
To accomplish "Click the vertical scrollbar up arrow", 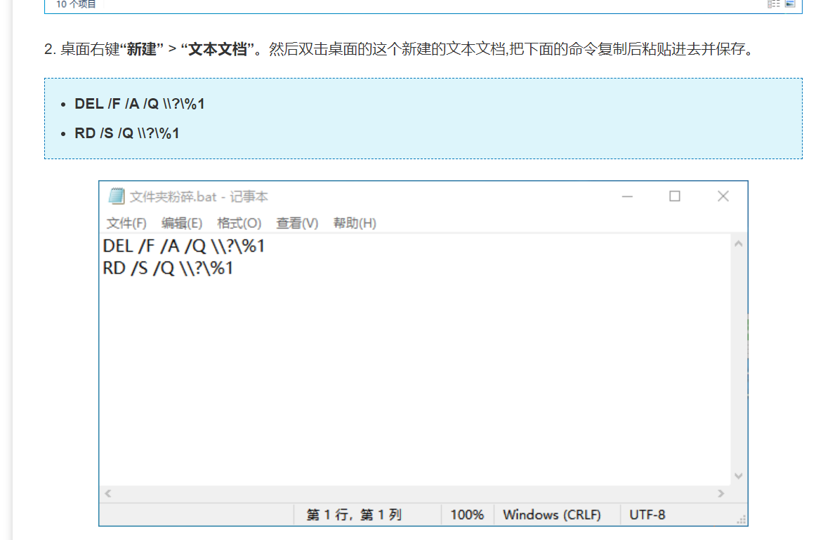I will pyautogui.click(x=739, y=244).
